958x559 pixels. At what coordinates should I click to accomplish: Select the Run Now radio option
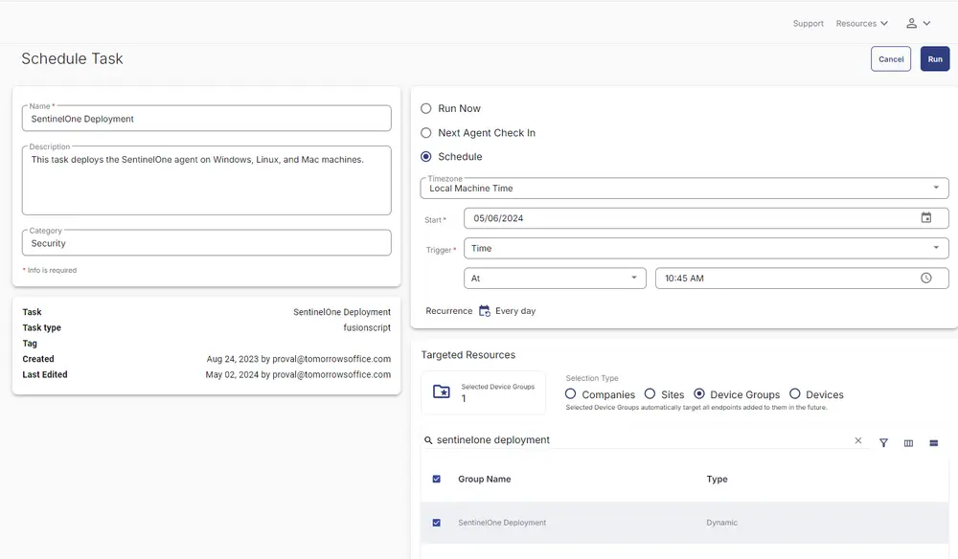[x=426, y=108]
